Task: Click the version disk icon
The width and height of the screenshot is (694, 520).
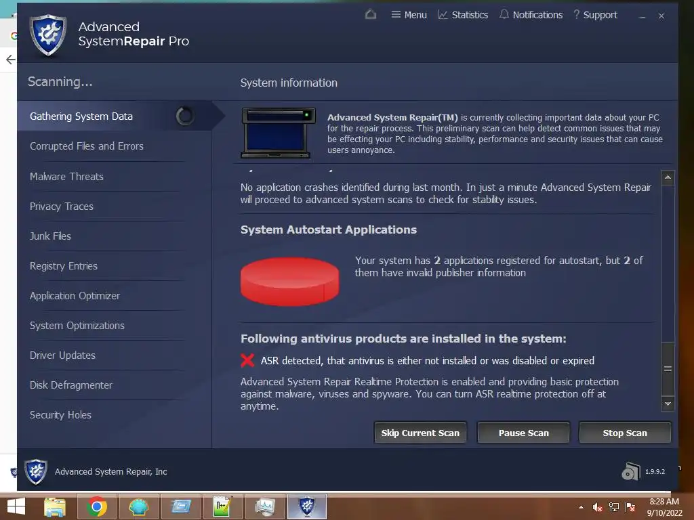Action: [631, 471]
